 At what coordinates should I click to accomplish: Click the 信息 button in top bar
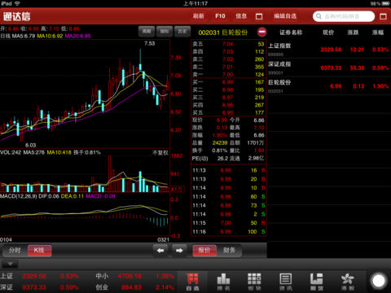(x=241, y=16)
